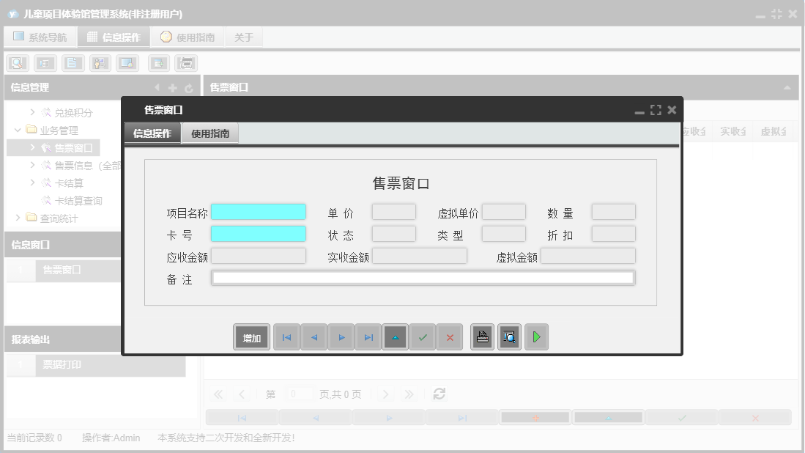Click the 项目名称 input field
Viewport: 805px width, 453px height.
pos(259,211)
